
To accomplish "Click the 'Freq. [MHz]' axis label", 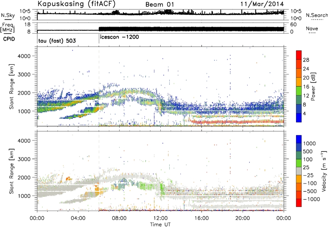I will 8,27.
